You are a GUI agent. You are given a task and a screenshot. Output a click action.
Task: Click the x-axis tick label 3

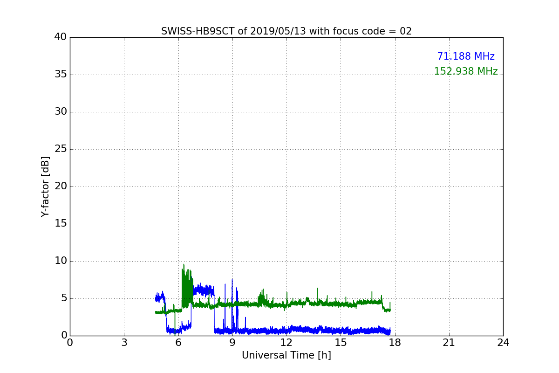(x=124, y=343)
